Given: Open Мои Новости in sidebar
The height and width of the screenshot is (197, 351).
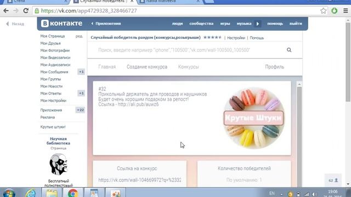Looking at the screenshot, I should coord(51,86).
